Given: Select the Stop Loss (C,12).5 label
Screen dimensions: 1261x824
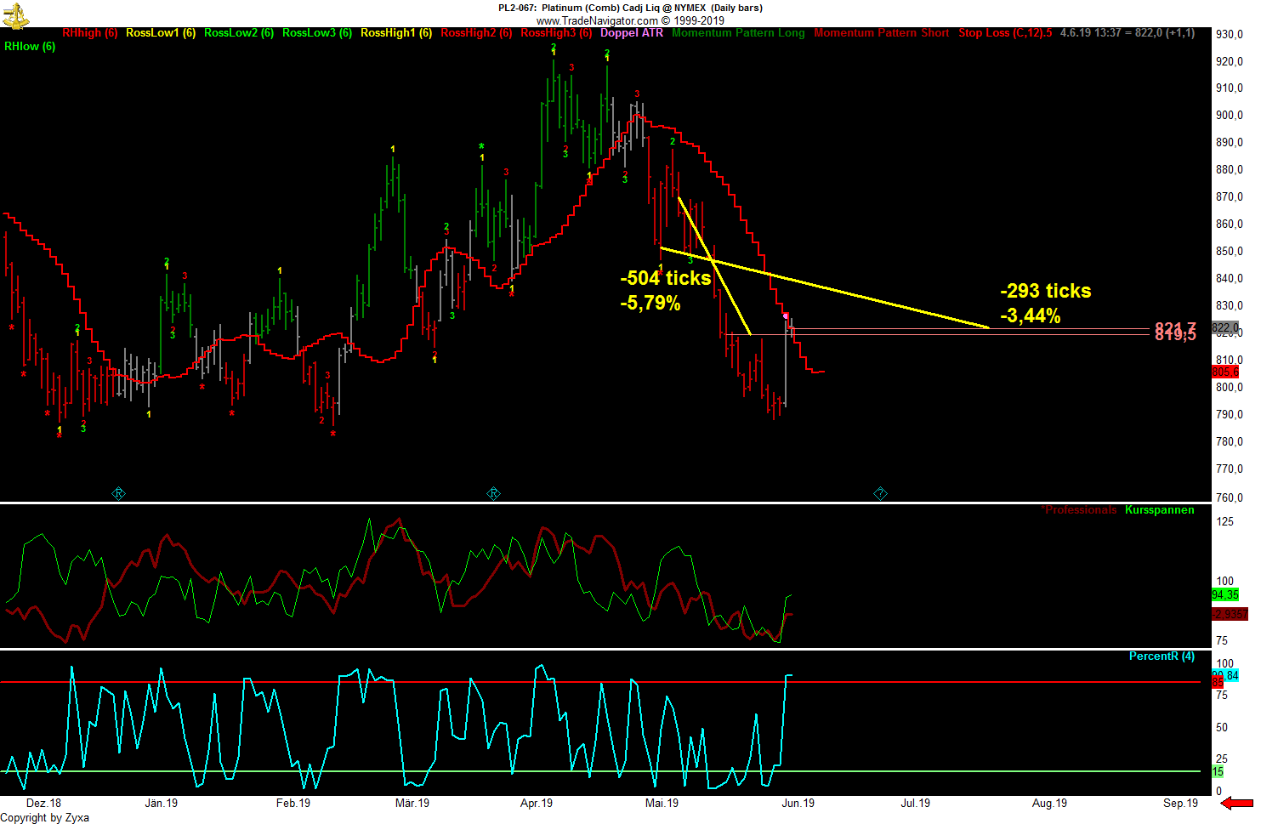Looking at the screenshot, I should click(1005, 33).
